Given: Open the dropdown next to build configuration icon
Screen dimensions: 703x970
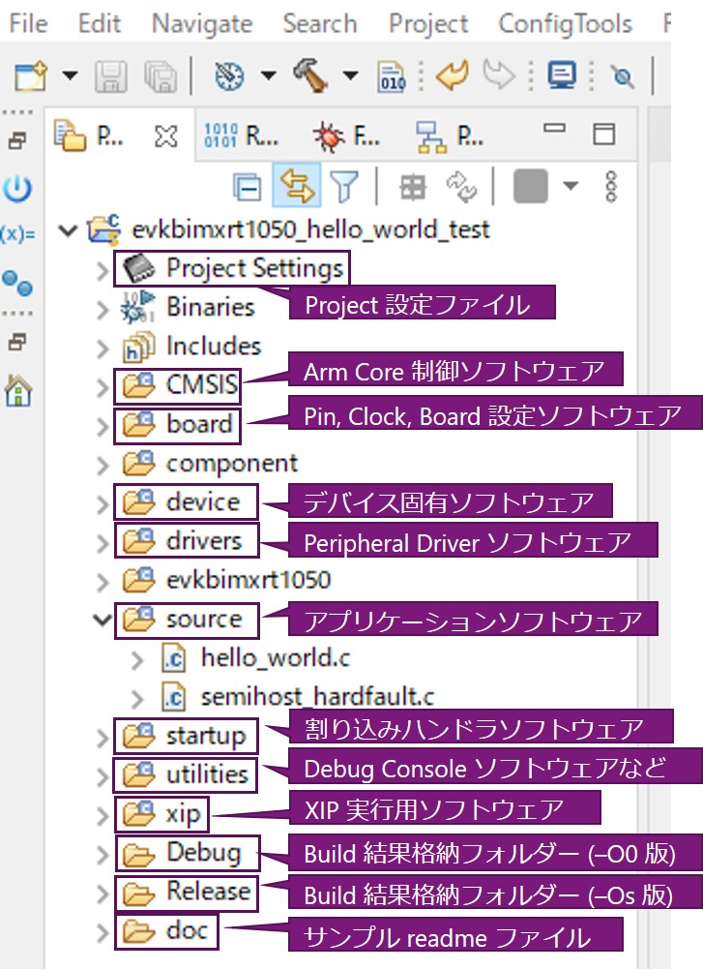Looking at the screenshot, I should [268, 76].
